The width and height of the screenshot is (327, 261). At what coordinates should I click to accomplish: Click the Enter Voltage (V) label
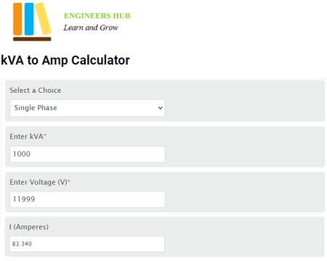[x=39, y=182]
